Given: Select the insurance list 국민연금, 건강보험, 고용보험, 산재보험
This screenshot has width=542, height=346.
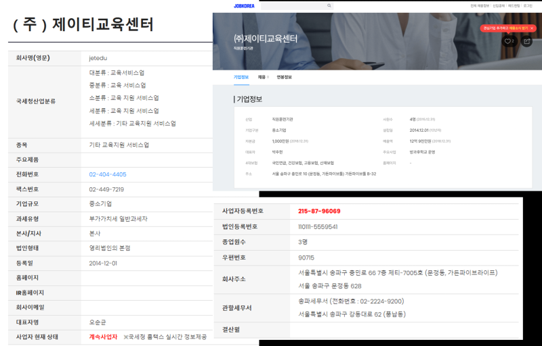Looking at the screenshot, I should click(303, 163).
